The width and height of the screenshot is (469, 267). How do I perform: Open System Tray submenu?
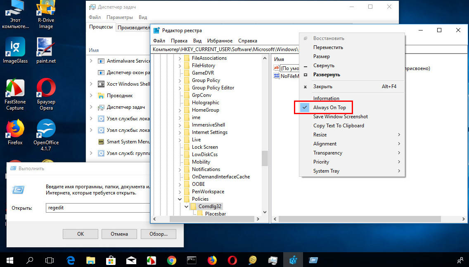352,171
